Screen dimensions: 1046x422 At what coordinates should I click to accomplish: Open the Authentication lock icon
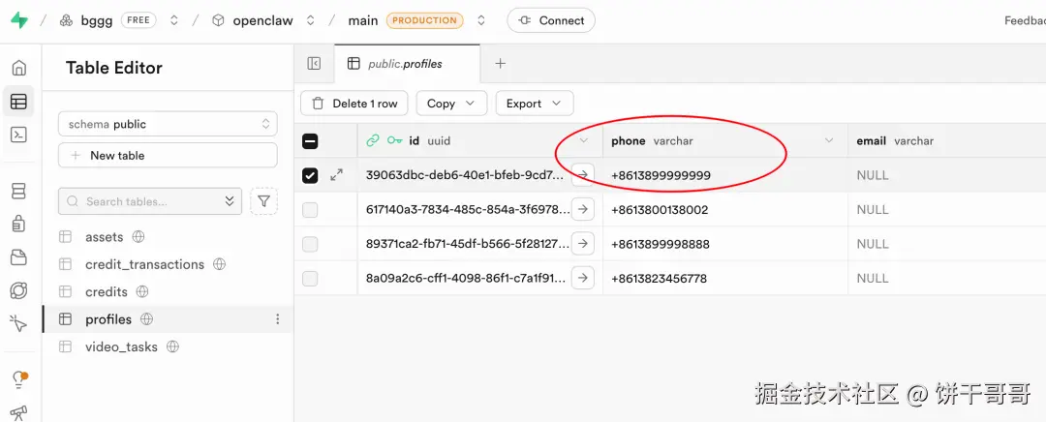pos(18,224)
